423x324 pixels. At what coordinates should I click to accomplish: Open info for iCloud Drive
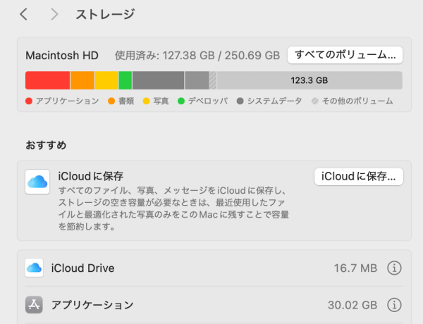[x=395, y=268]
